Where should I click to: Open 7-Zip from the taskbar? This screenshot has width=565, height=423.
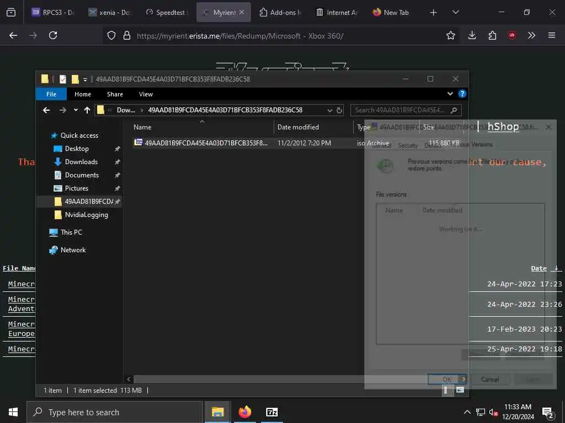point(271,412)
